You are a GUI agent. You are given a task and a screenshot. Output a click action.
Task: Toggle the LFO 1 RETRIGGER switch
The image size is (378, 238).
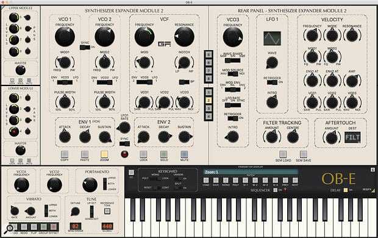click(272, 82)
